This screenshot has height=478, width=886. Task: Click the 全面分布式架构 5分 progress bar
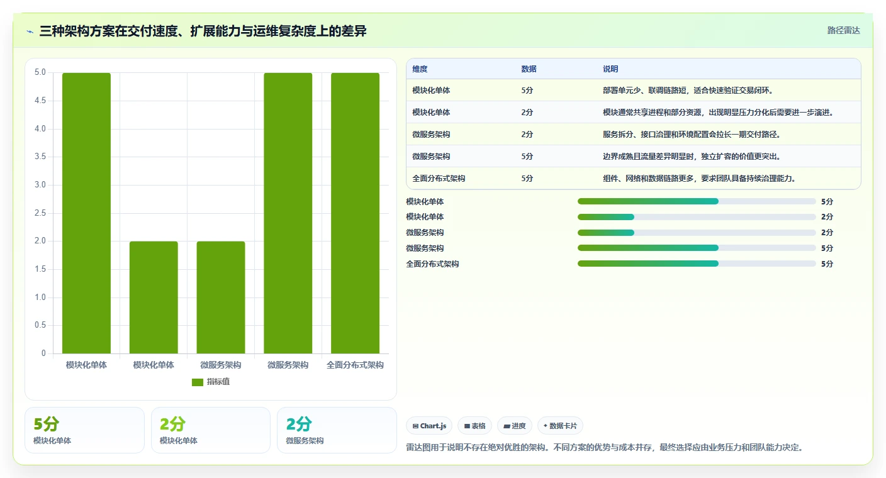coord(697,264)
